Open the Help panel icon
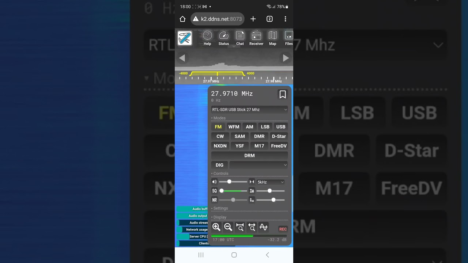Viewport: 468px width, 263px height. pyautogui.click(x=207, y=38)
